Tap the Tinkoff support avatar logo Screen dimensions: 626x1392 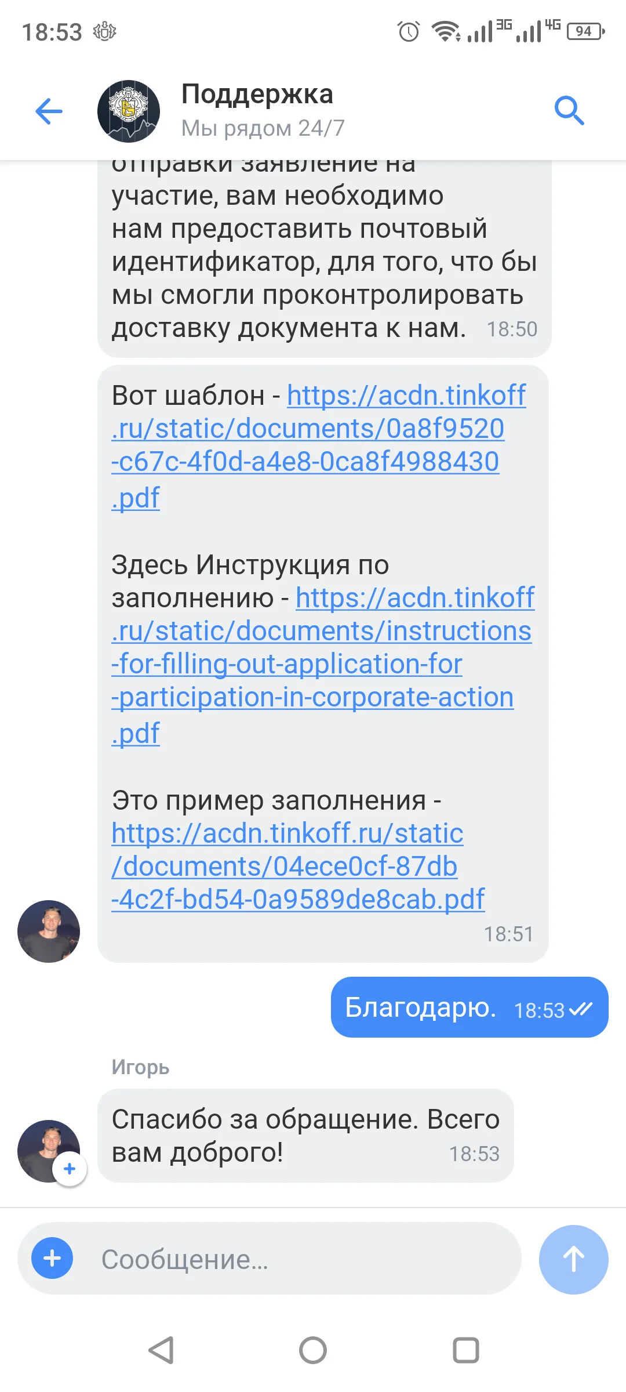pyautogui.click(x=129, y=111)
